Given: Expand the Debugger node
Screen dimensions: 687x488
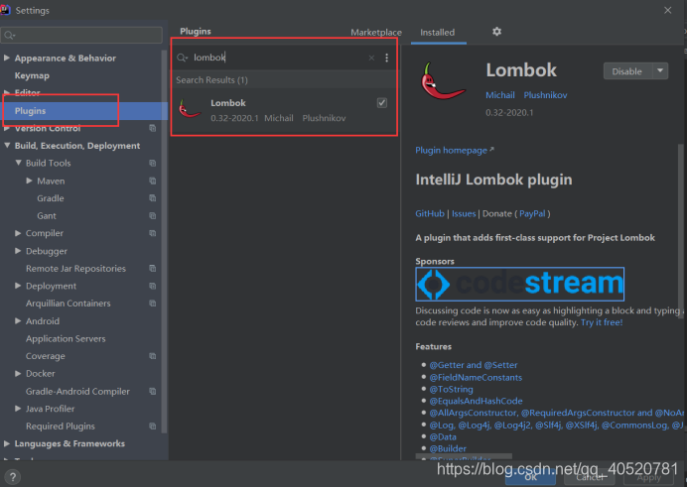Looking at the screenshot, I should pos(18,251).
